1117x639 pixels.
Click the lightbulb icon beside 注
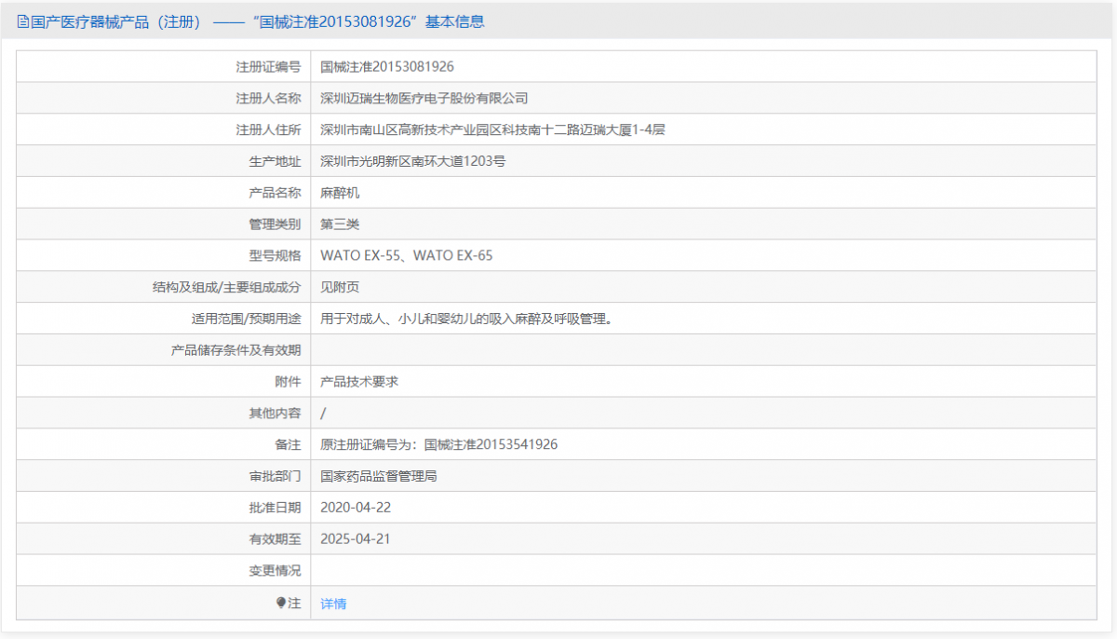click(281, 603)
